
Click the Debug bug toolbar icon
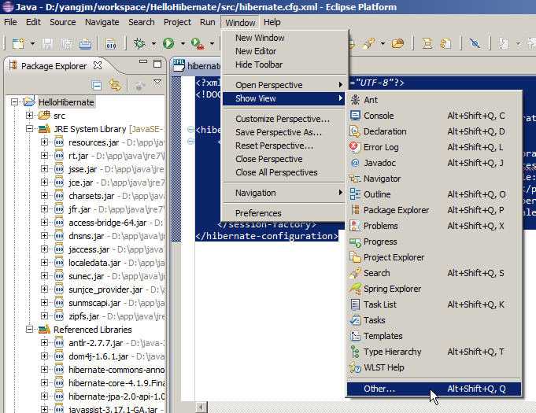(x=139, y=44)
